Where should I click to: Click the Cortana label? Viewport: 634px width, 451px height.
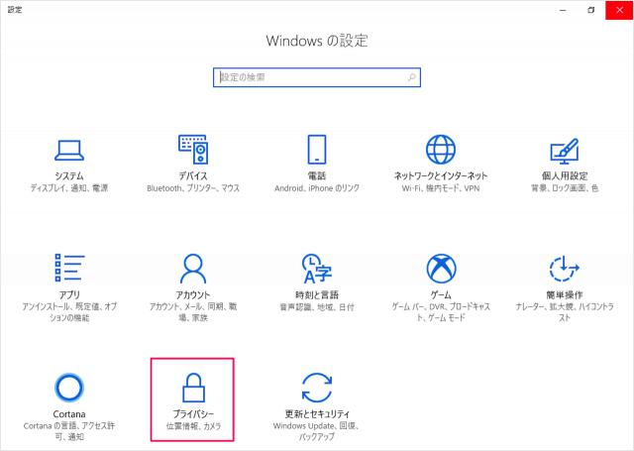point(69,414)
